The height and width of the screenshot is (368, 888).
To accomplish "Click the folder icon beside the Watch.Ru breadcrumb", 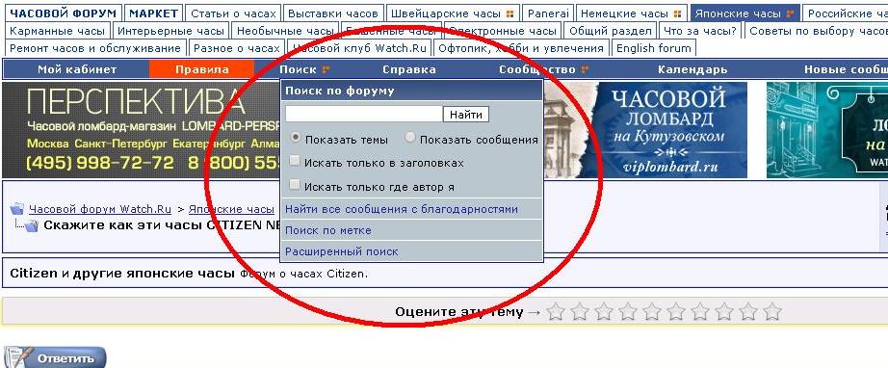I will tap(17, 208).
